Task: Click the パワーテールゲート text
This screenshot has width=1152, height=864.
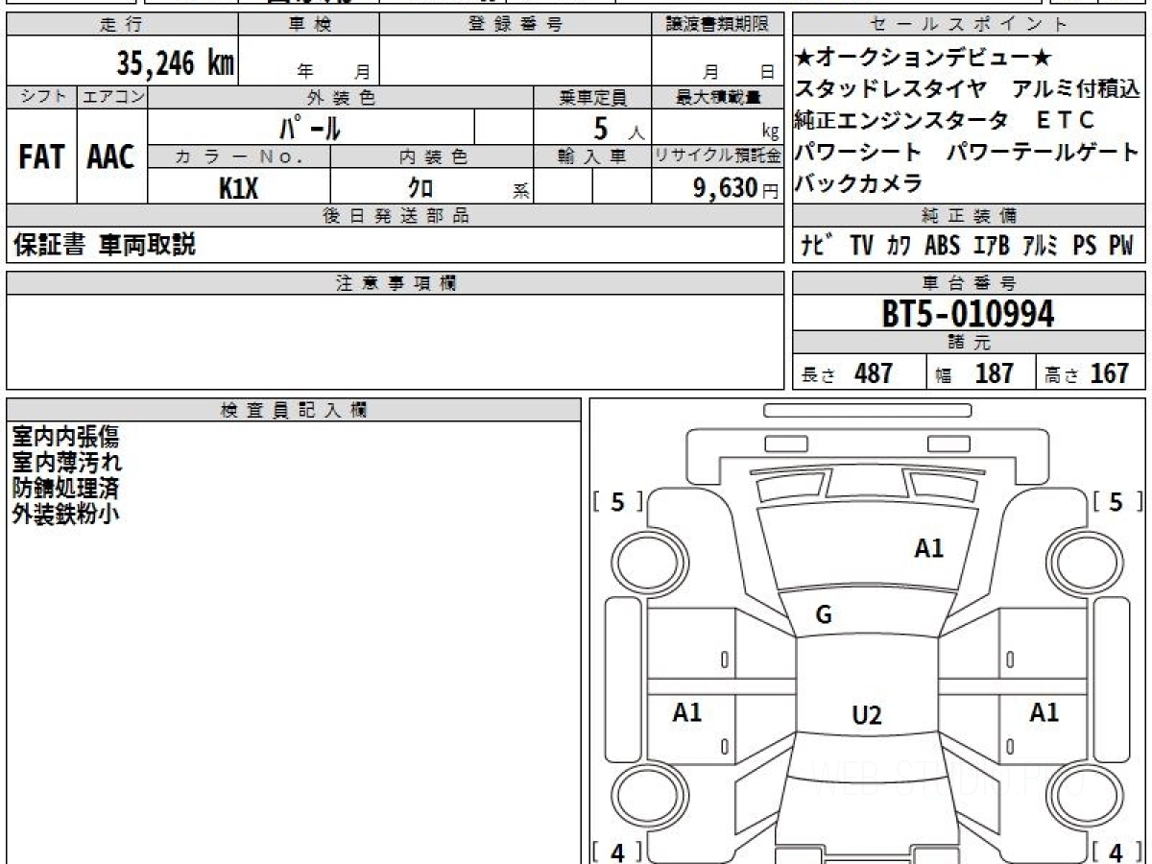Action: coord(1043,152)
